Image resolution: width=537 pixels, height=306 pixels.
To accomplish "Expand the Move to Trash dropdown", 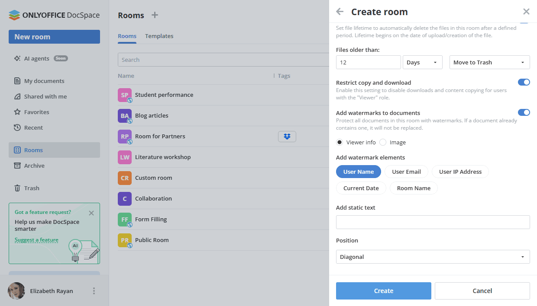I will (x=489, y=62).
